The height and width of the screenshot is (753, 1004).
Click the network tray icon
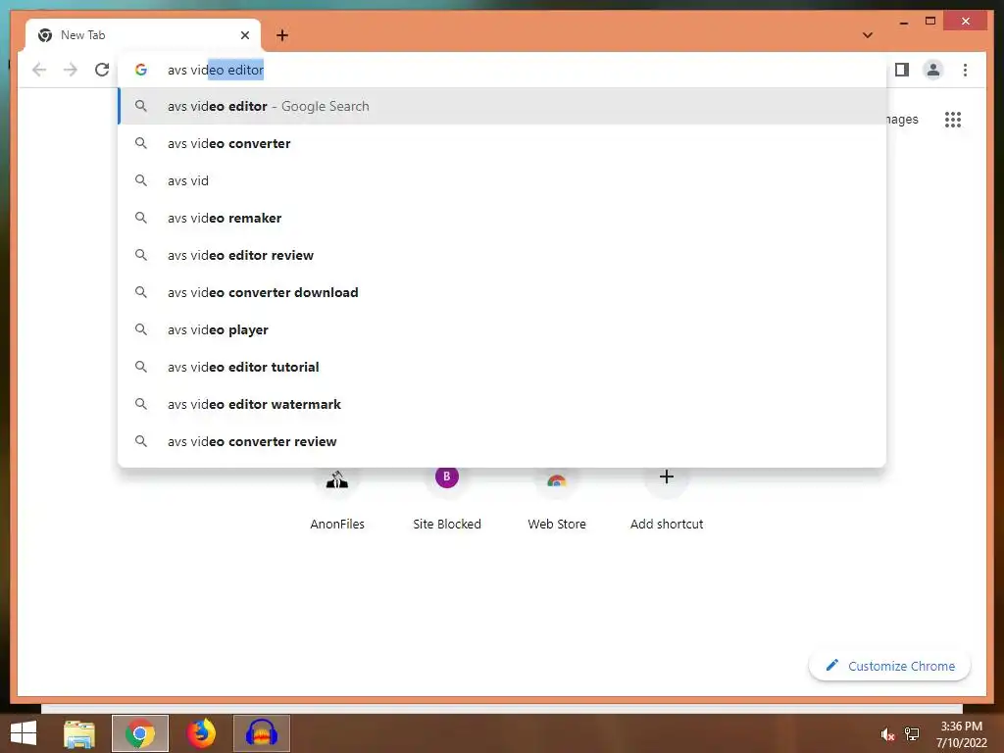click(x=912, y=734)
